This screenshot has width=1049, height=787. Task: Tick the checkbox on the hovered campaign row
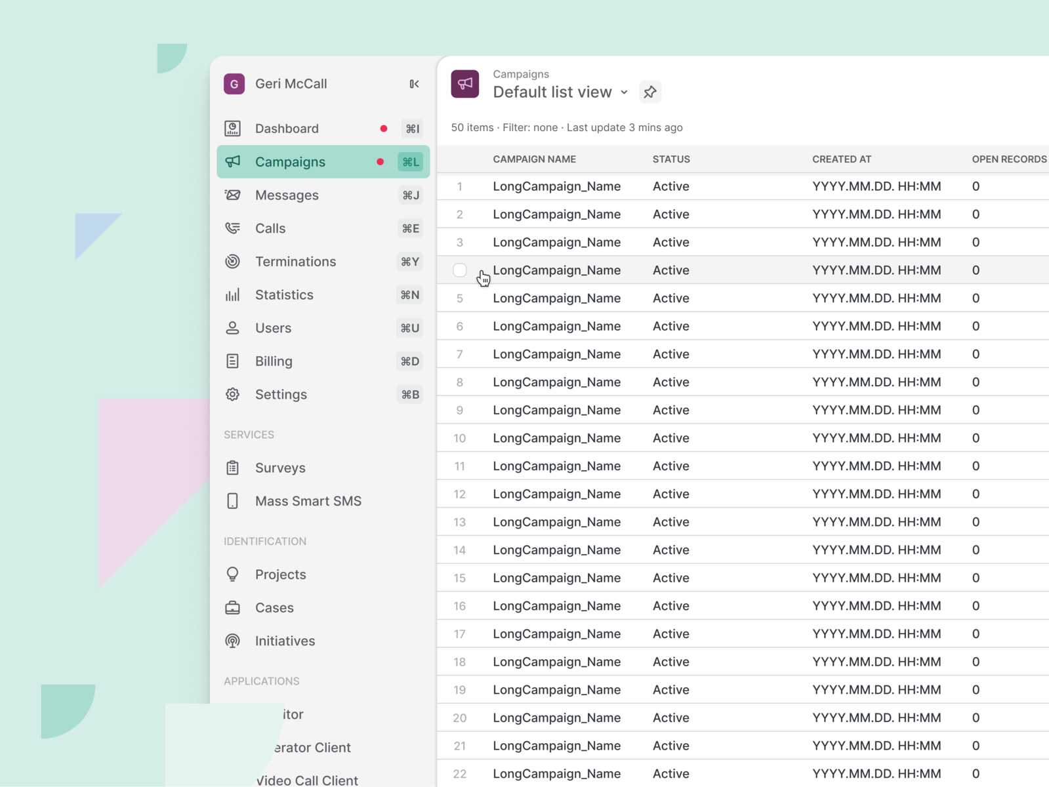[x=460, y=270]
